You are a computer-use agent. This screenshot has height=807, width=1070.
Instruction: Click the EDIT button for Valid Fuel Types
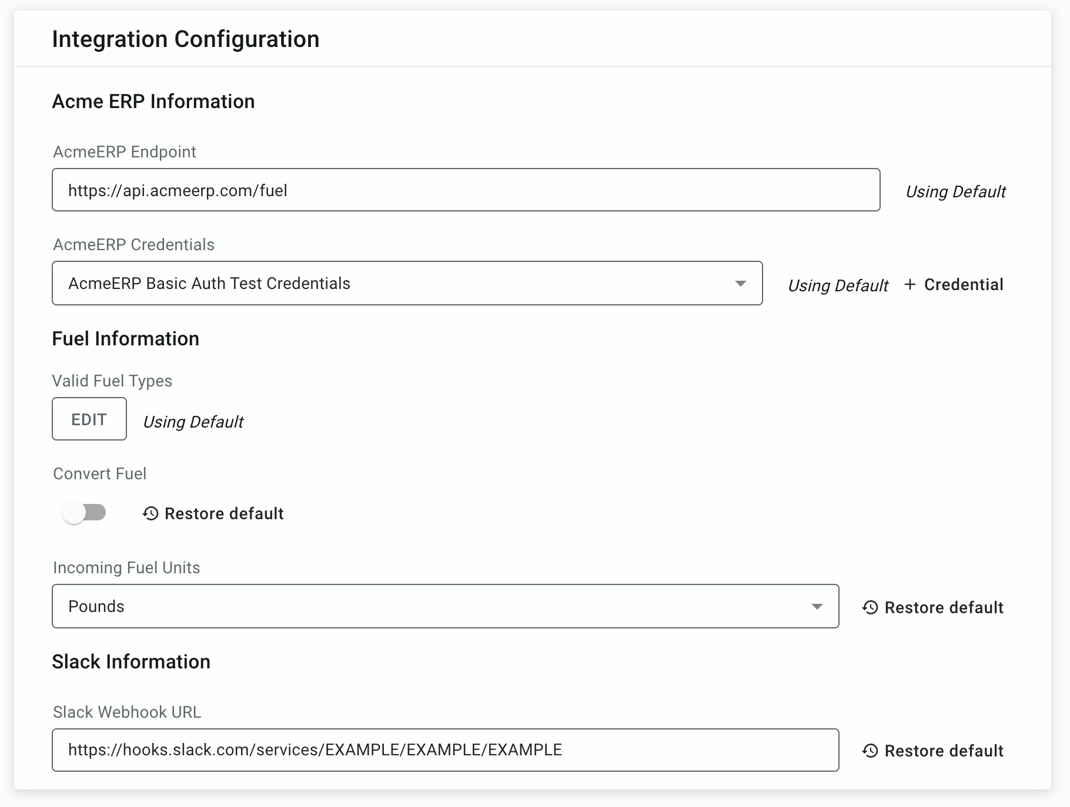tap(89, 419)
